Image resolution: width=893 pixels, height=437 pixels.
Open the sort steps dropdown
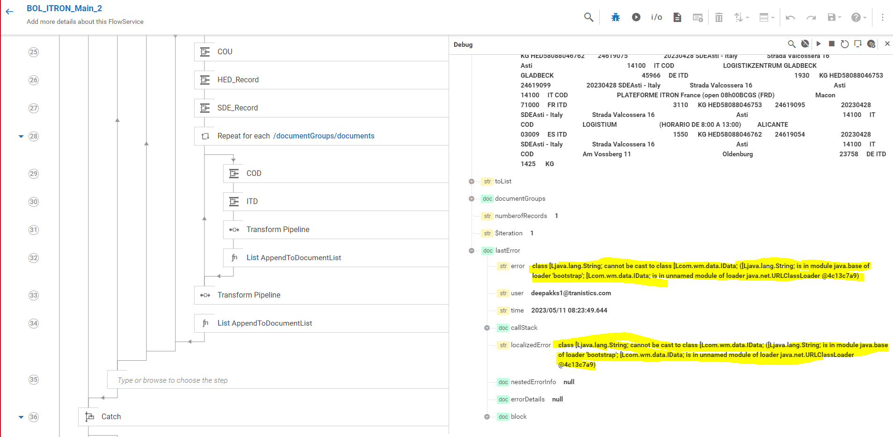(741, 17)
